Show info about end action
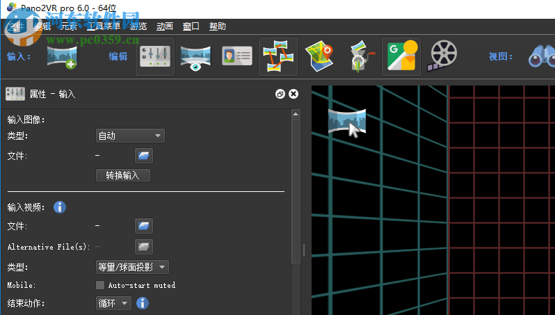This screenshot has height=315, width=555. coord(143,303)
